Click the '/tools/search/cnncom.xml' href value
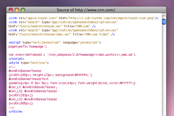Image resolution: width=174 pixels, height=116 pixels. click(40, 26)
